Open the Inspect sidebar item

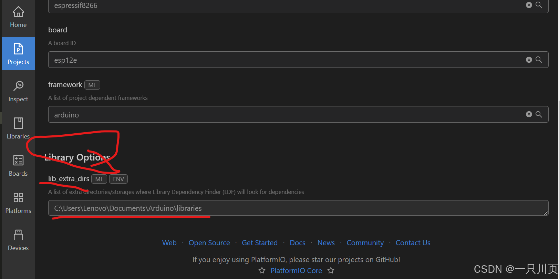(x=18, y=91)
